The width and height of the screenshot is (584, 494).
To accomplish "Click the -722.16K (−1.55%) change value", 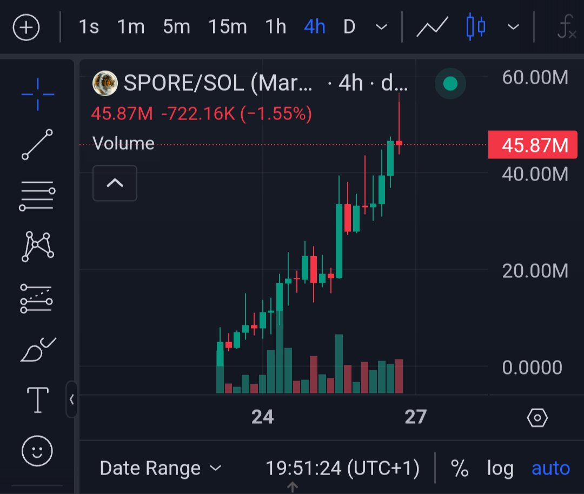I will click(237, 114).
